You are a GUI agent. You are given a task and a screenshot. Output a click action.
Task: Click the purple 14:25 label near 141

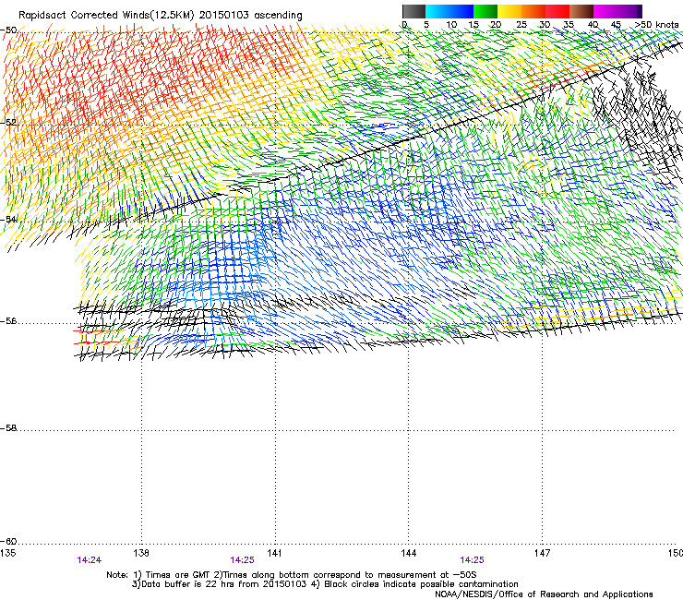(x=242, y=560)
